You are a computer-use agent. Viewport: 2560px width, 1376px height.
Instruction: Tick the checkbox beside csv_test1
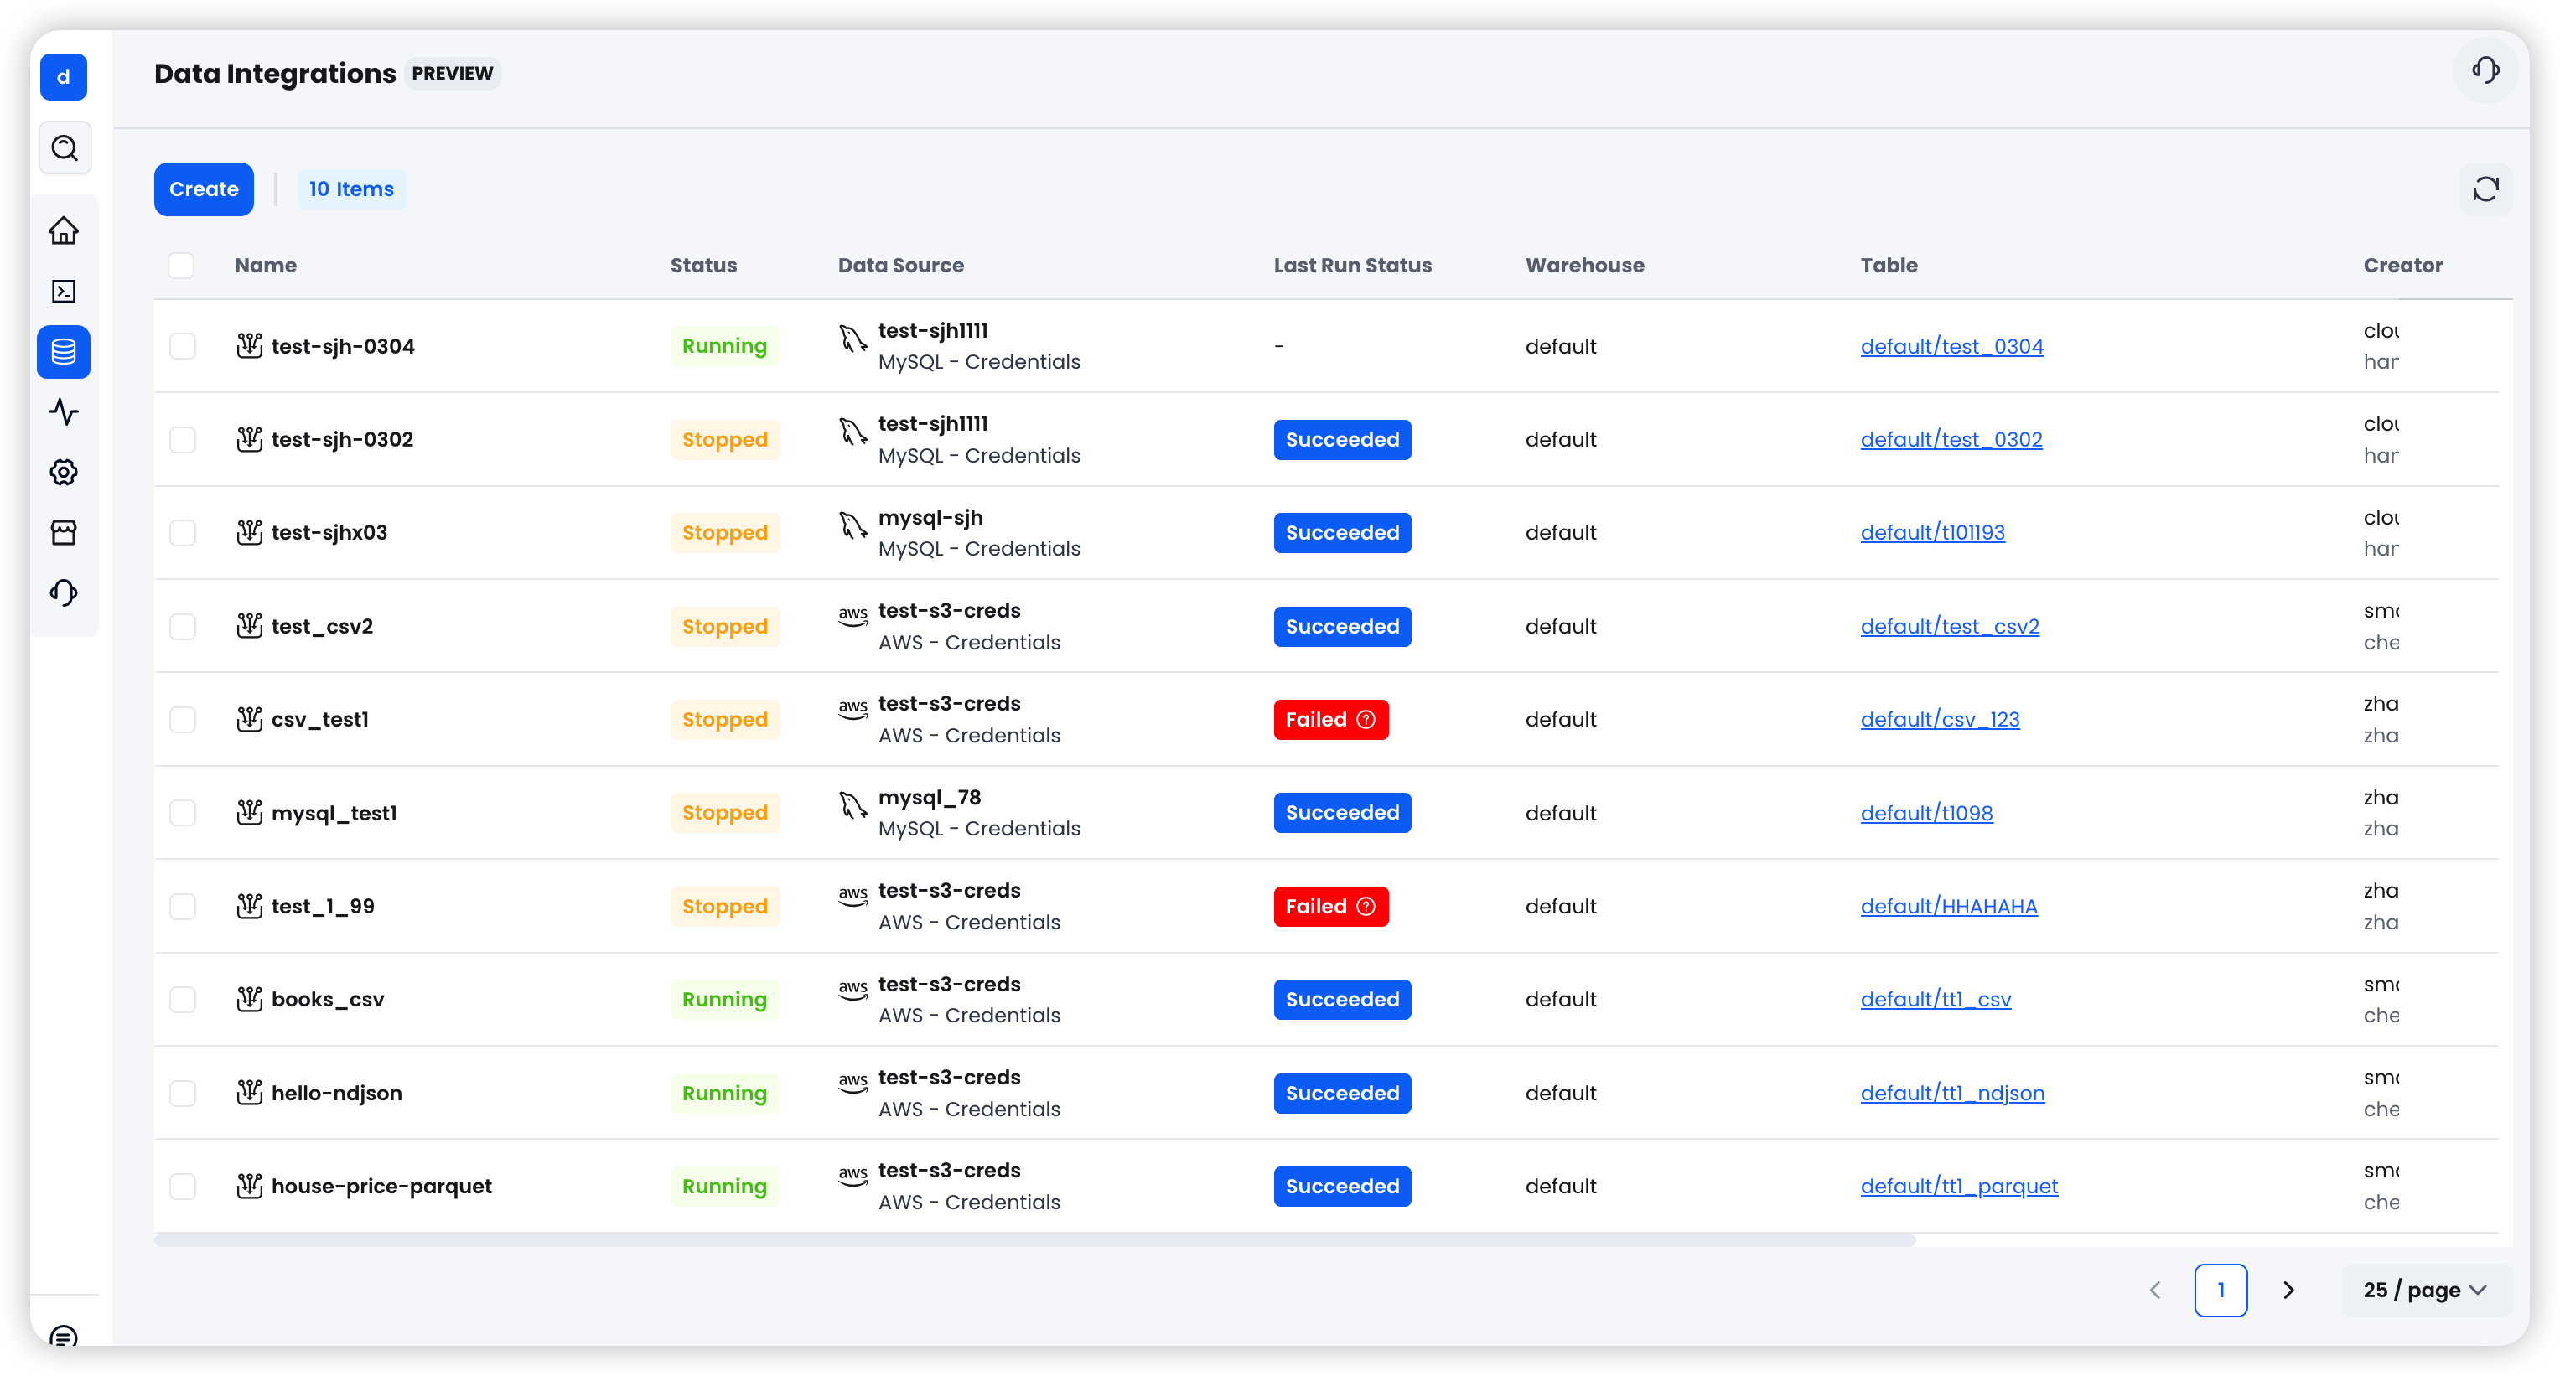tap(183, 719)
